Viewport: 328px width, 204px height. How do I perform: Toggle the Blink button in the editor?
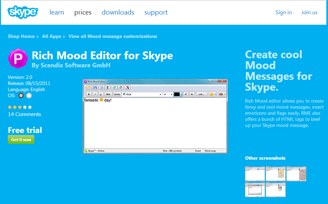click(x=108, y=94)
